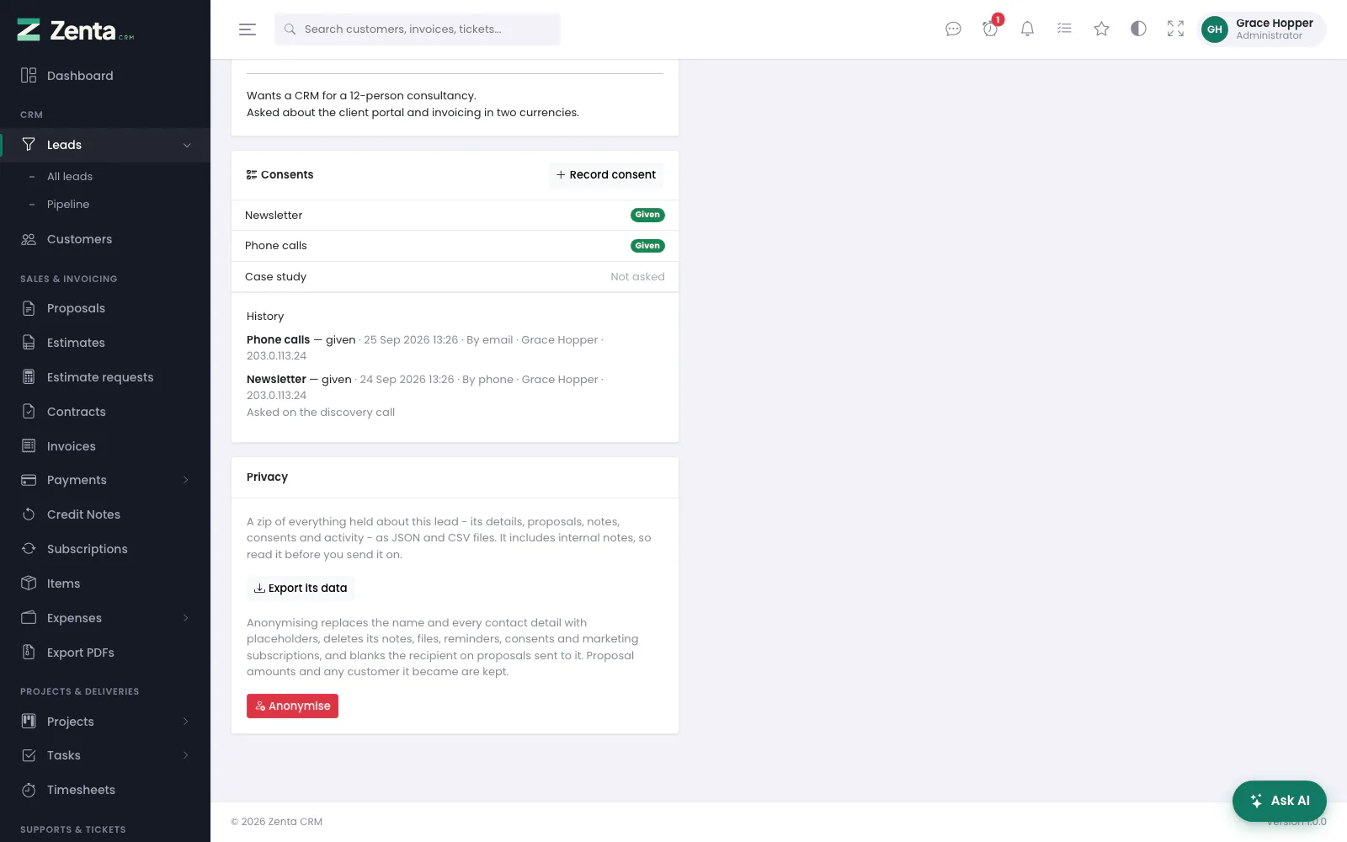Viewport: 1347px width, 842px height.
Task: Click the Leads funnel icon
Action: (29, 145)
